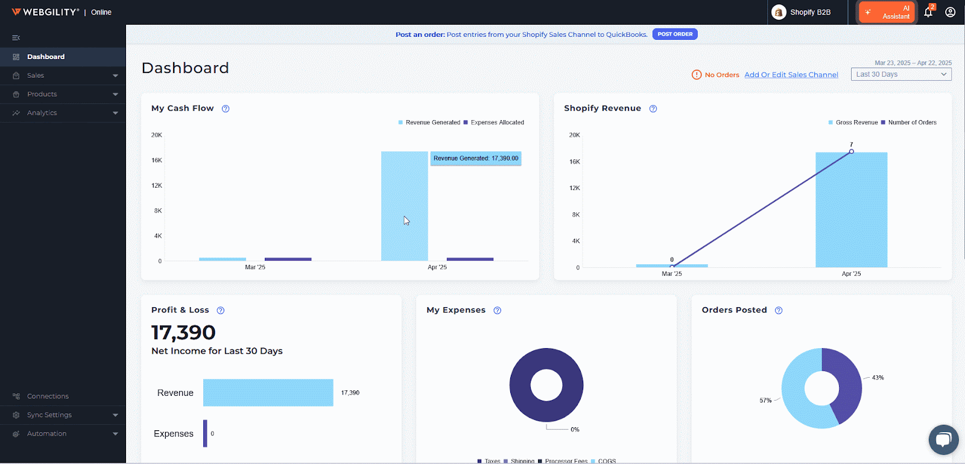Image resolution: width=965 pixels, height=464 pixels.
Task: Open the Last 30 Days date dropdown
Action: (x=900, y=74)
